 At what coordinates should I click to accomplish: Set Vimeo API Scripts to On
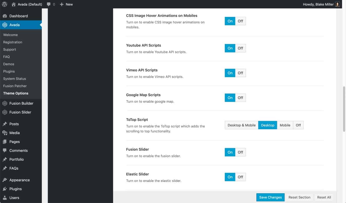[x=230, y=73]
